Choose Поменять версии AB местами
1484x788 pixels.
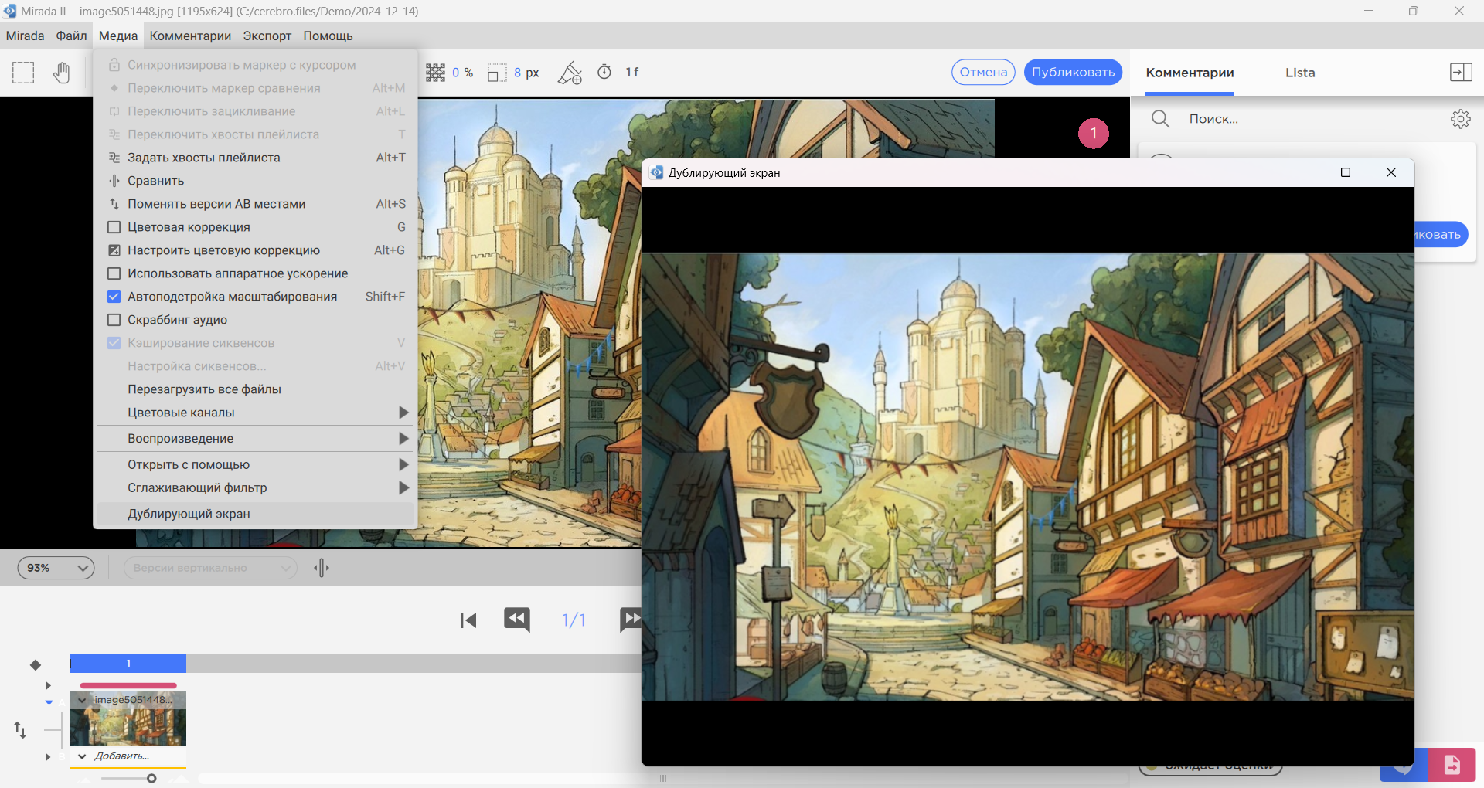255,204
